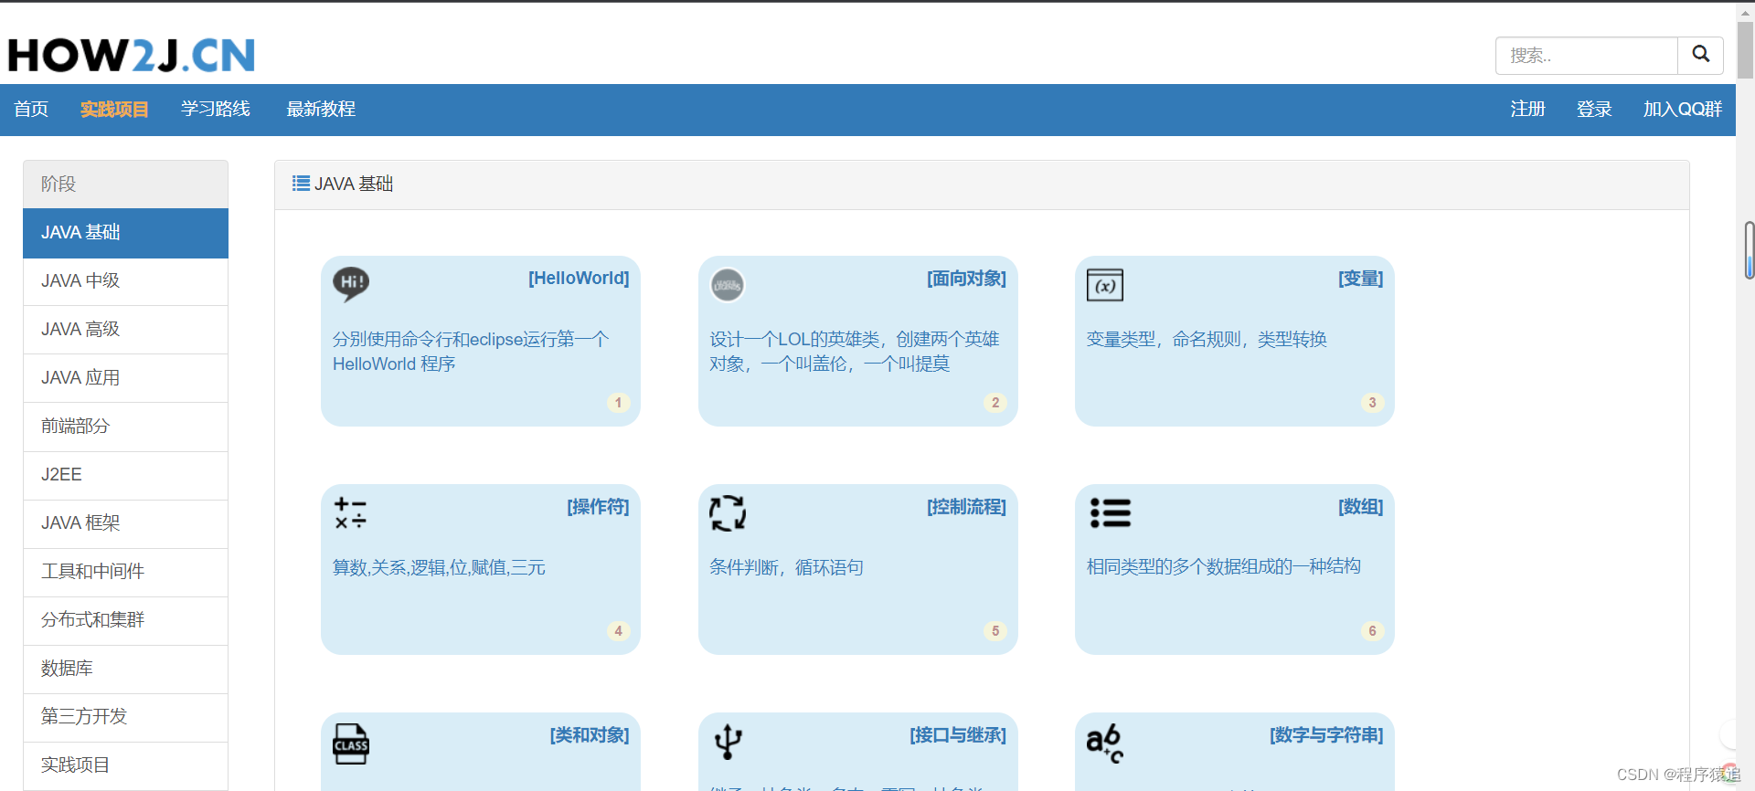This screenshot has width=1755, height=791.
Task: Click the HelloWorld description about eclipse
Action: [471, 352]
